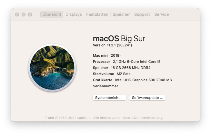
Task: Click the macOS Big Sur heading
Action: [119, 39]
